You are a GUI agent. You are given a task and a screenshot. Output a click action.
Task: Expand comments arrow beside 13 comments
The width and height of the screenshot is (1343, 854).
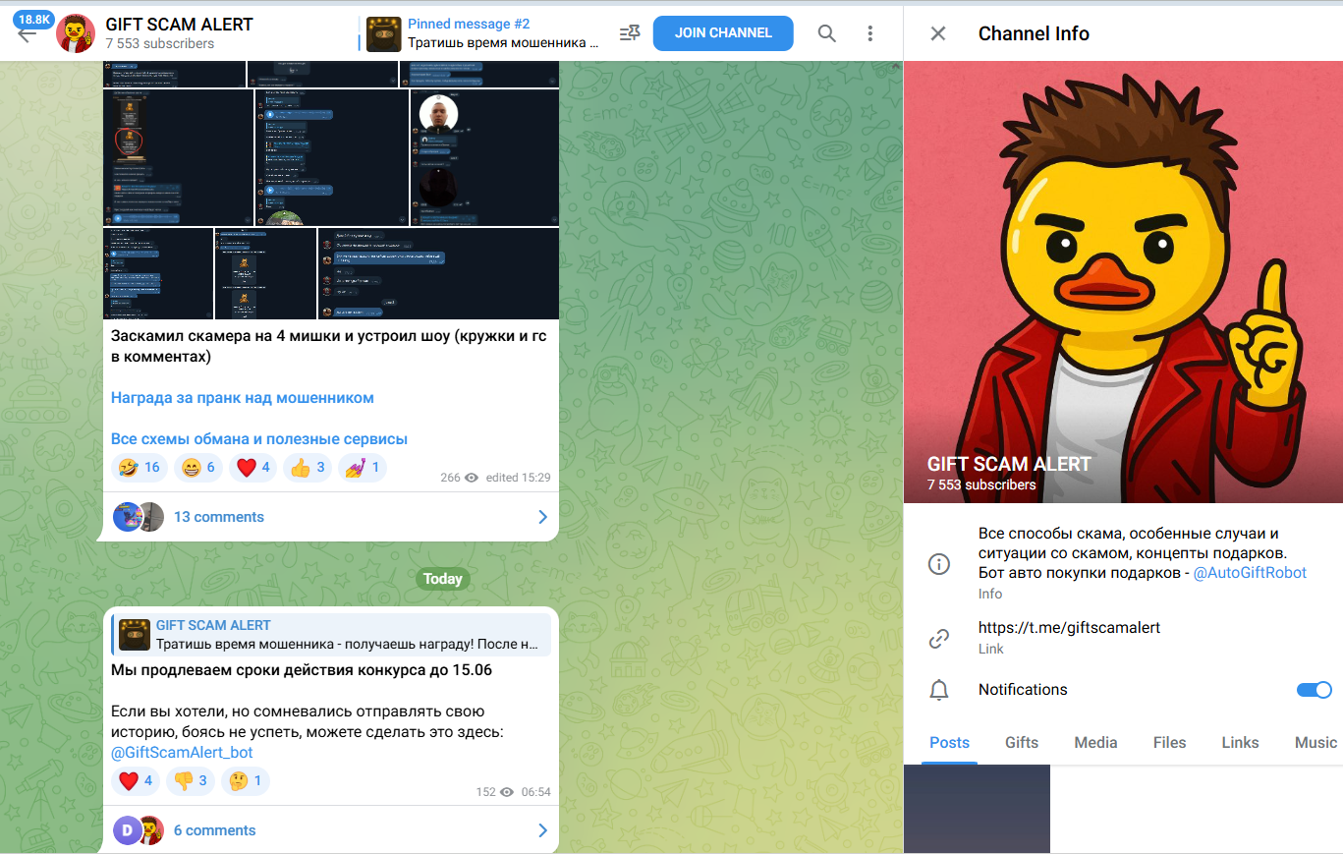click(542, 517)
